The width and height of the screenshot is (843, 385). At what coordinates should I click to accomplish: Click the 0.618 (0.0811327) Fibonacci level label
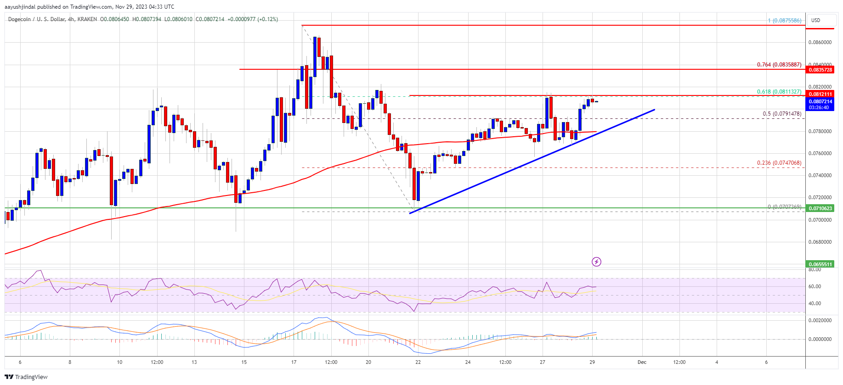point(779,92)
